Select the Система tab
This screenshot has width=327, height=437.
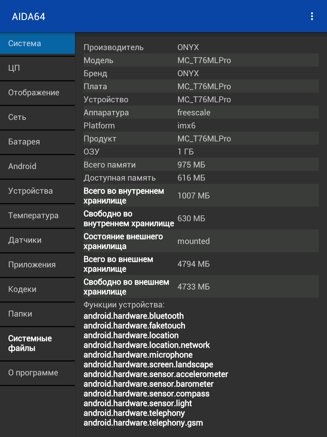coord(37,43)
